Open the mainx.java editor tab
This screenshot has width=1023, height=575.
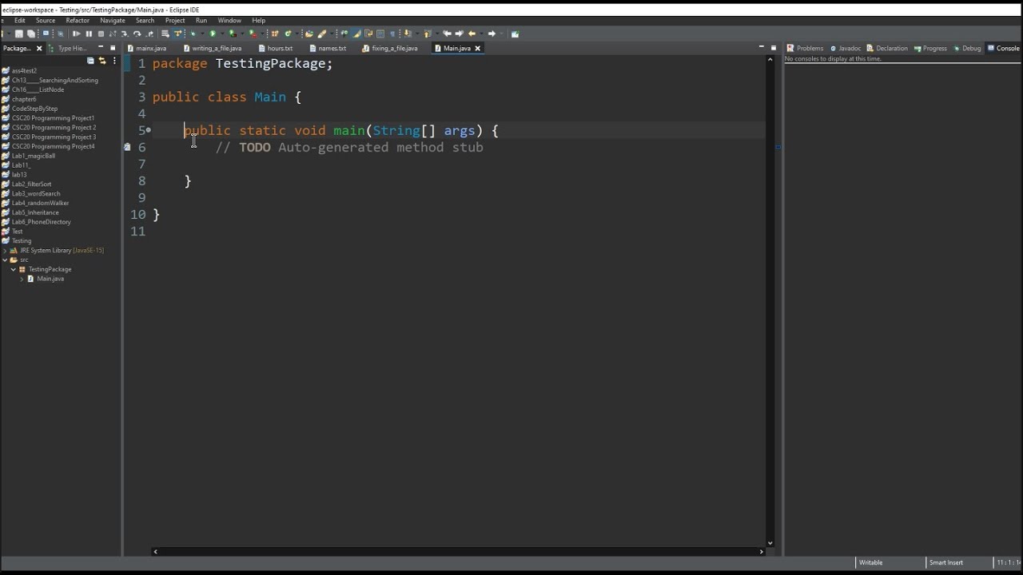[x=147, y=49]
